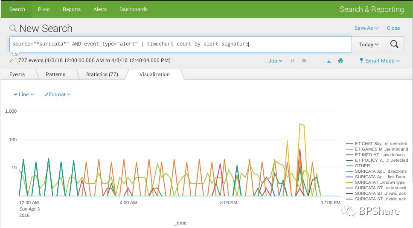Switch to Statistics (77) tab
Image resolution: width=413 pixels, height=228 pixels.
[102, 74]
